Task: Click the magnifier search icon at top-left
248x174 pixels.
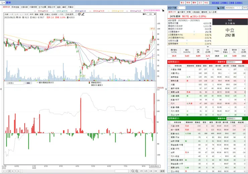Action: (x=2, y=3)
